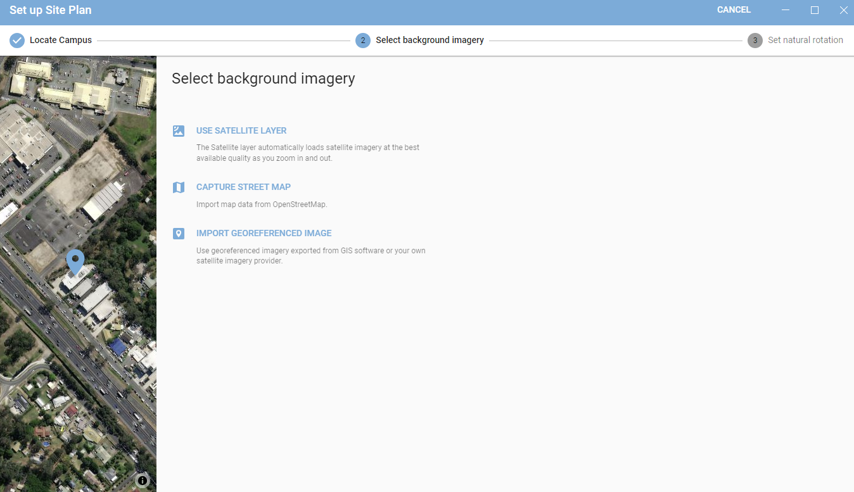Click the step 3 circle icon
The height and width of the screenshot is (492, 854).
click(x=755, y=41)
